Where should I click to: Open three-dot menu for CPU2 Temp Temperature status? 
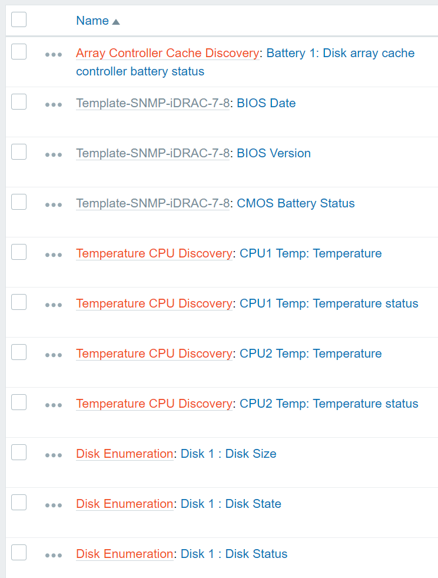pyautogui.click(x=54, y=405)
